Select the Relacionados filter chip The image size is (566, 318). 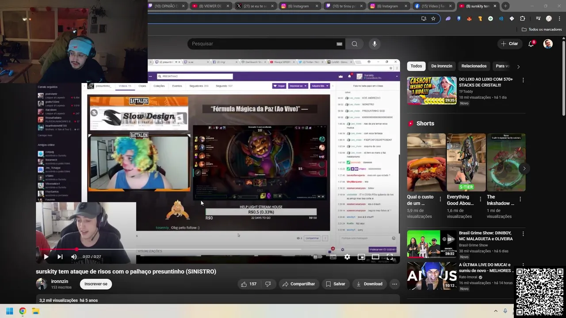[x=474, y=66]
